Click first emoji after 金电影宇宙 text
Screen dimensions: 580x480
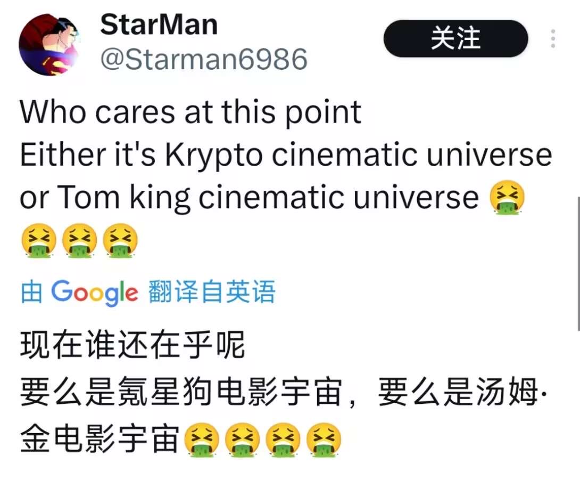coord(201,440)
